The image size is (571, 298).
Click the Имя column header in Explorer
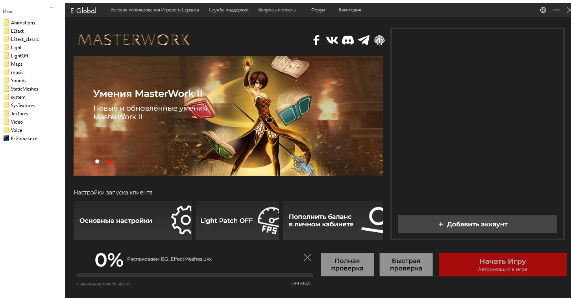7,11
